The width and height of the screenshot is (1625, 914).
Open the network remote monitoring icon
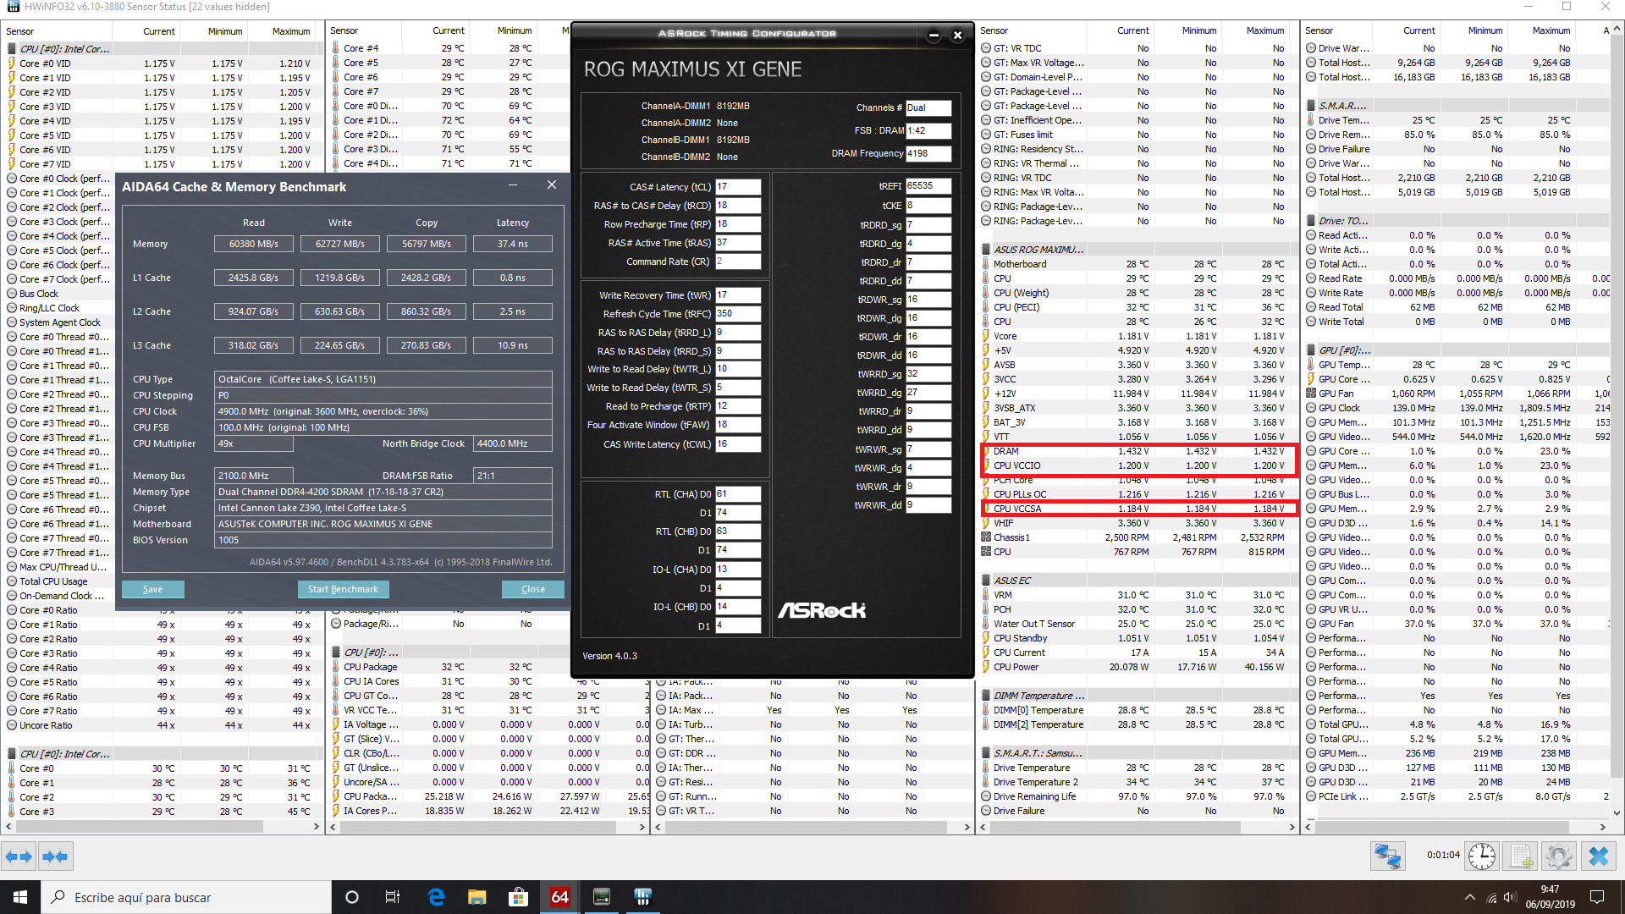point(1387,856)
